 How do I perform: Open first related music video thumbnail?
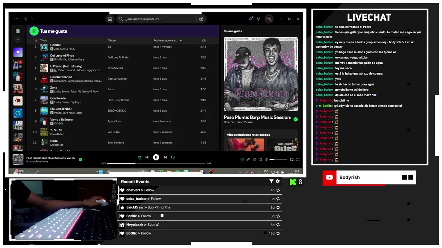[x=245, y=145]
